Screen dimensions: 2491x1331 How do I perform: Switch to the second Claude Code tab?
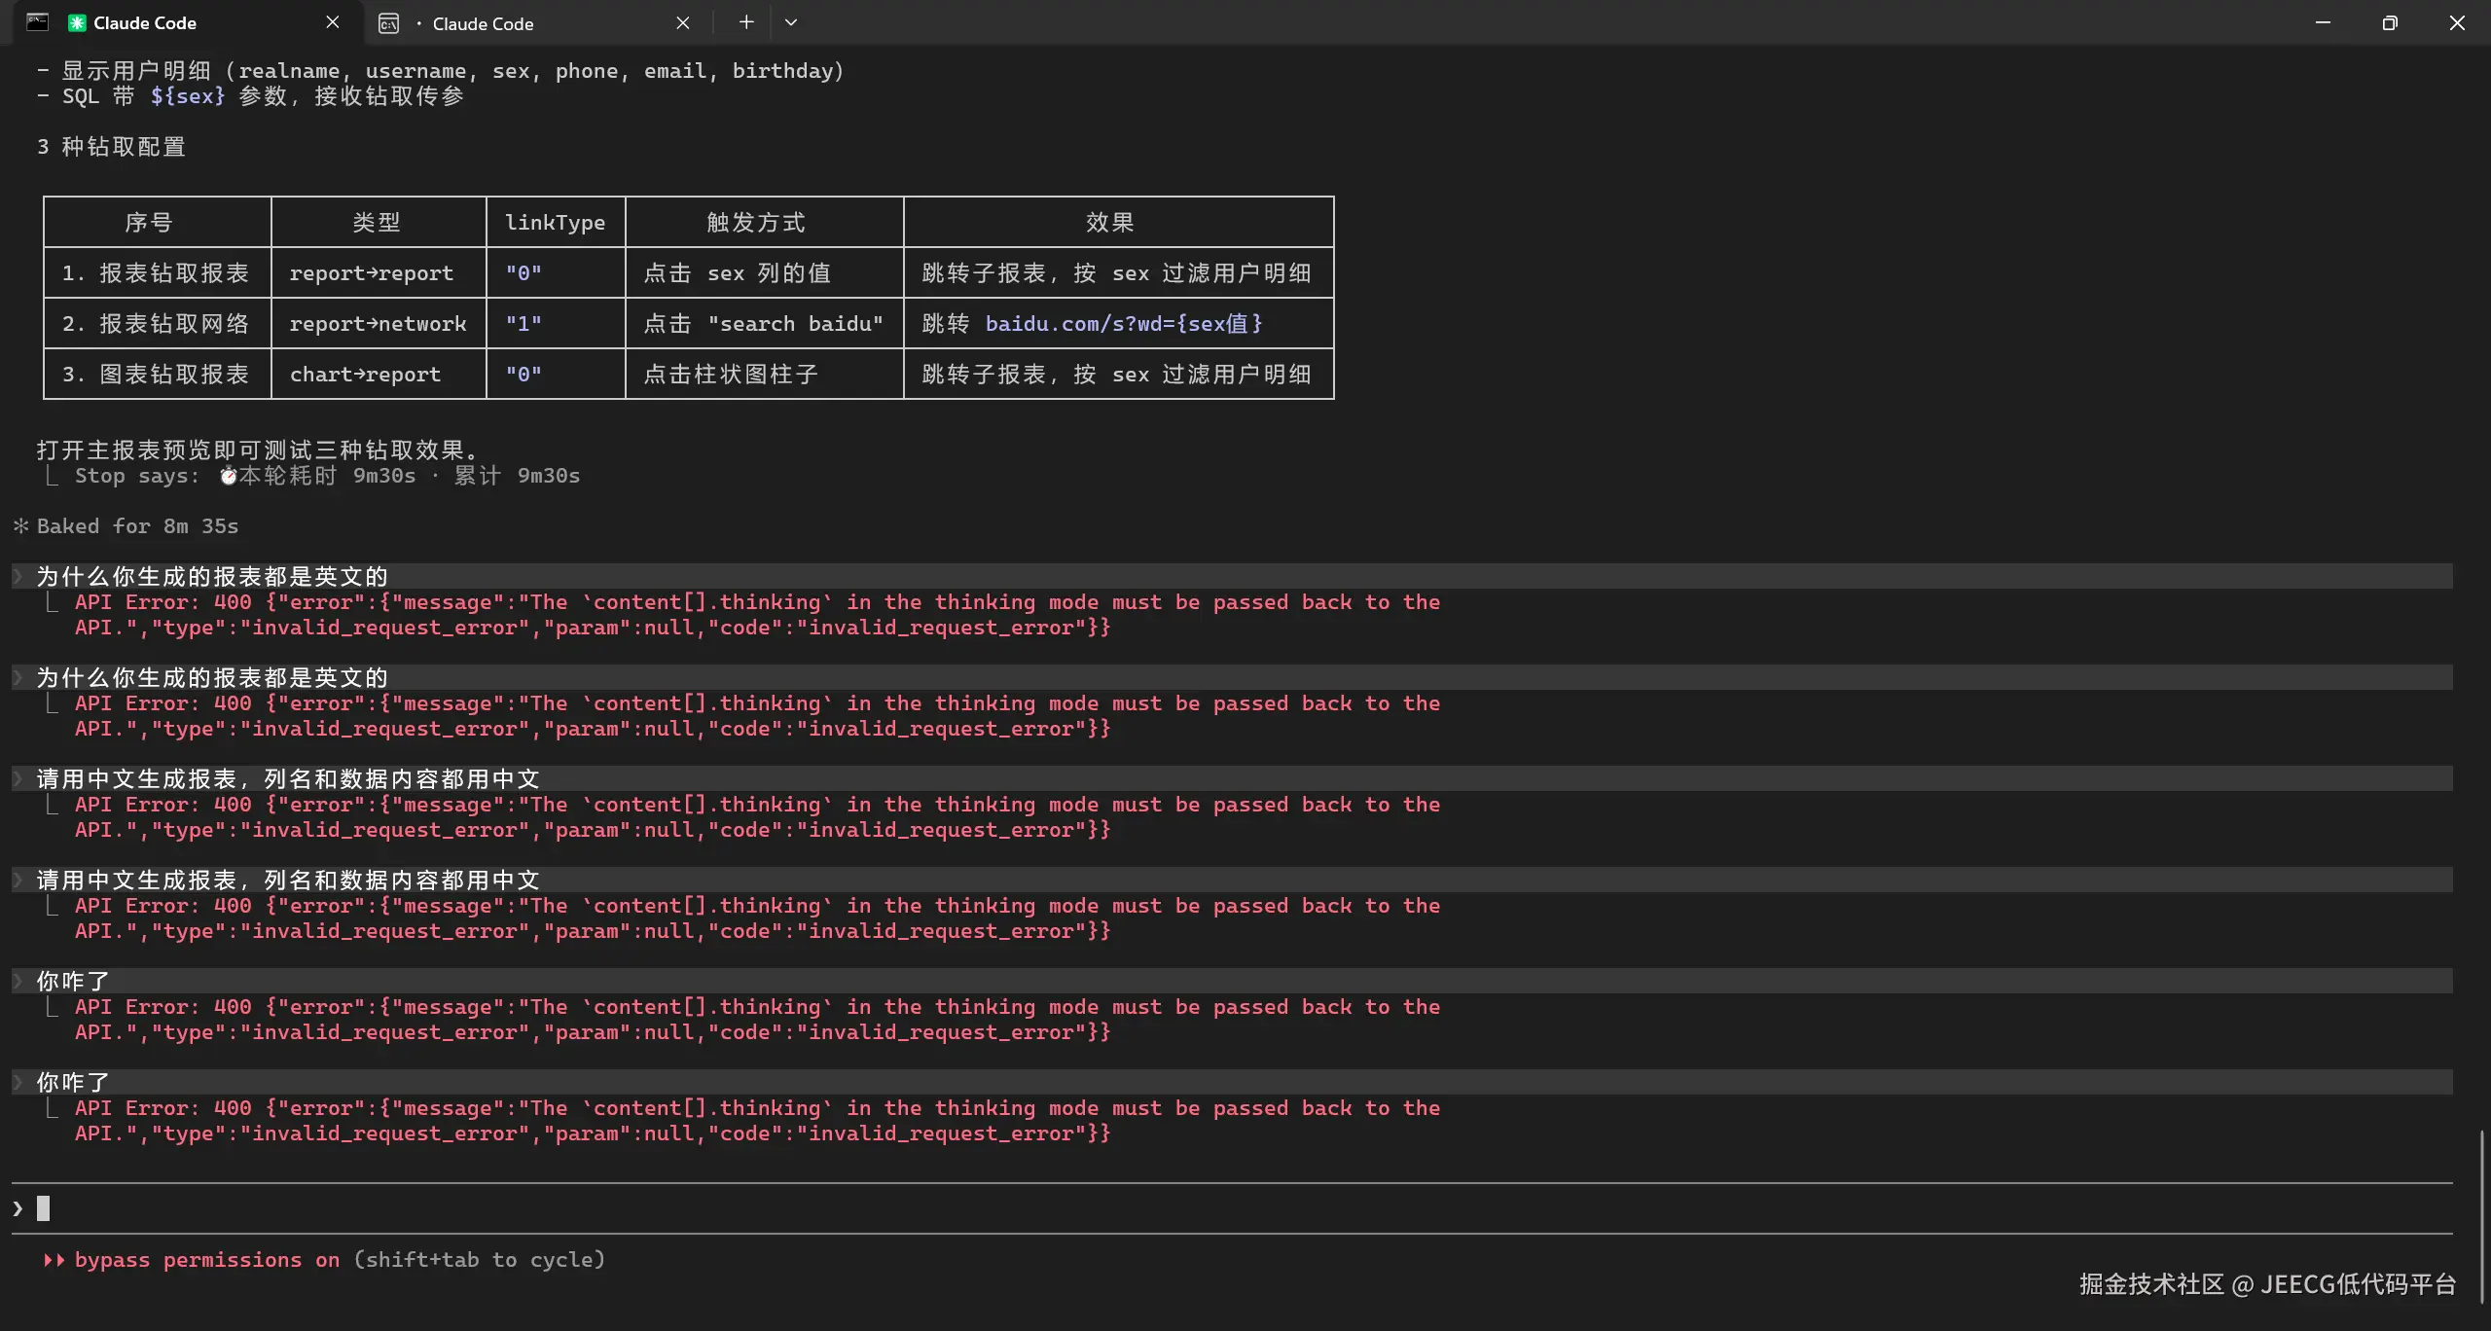click(483, 24)
